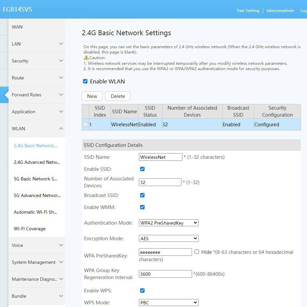The image size is (307, 307).
Task: Uncheck the Broadcast SSID checkbox
Action: [x=142, y=195]
